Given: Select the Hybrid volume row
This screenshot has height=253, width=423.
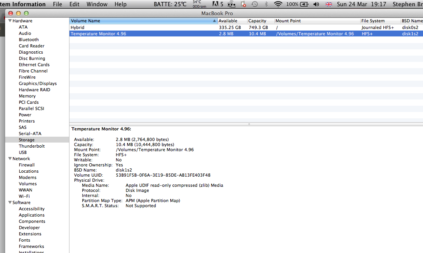Looking at the screenshot, I should [246, 27].
